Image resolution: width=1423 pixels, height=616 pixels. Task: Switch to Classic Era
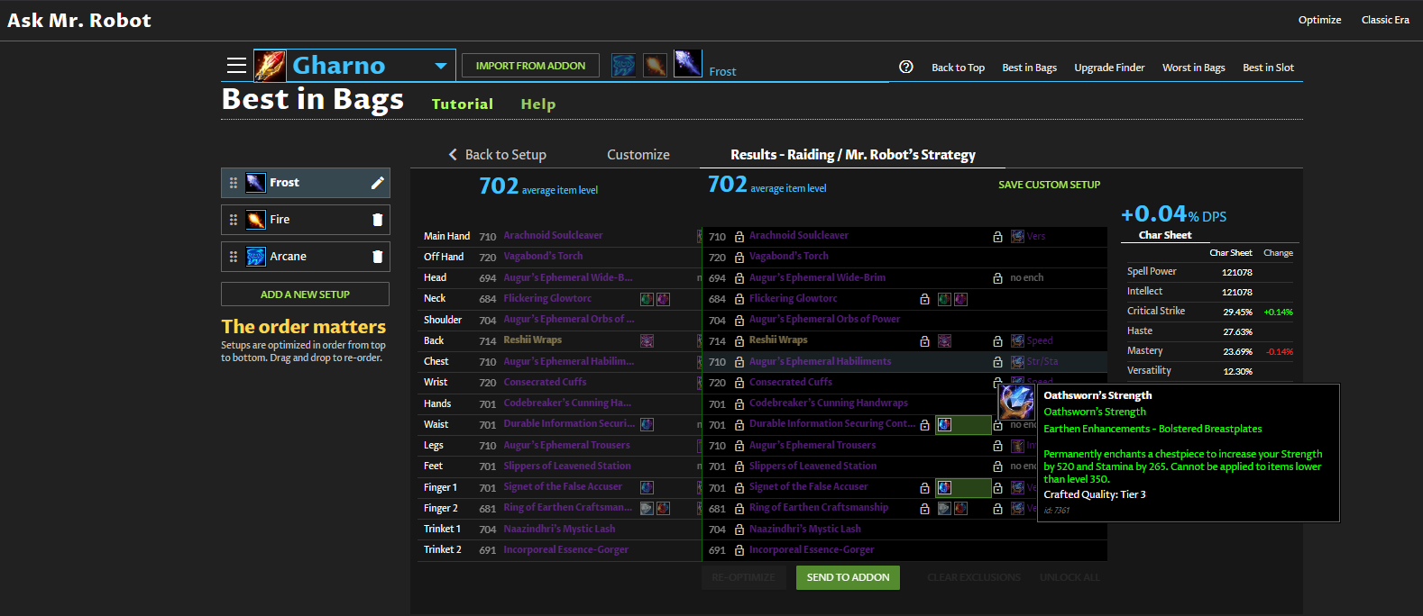click(x=1385, y=20)
